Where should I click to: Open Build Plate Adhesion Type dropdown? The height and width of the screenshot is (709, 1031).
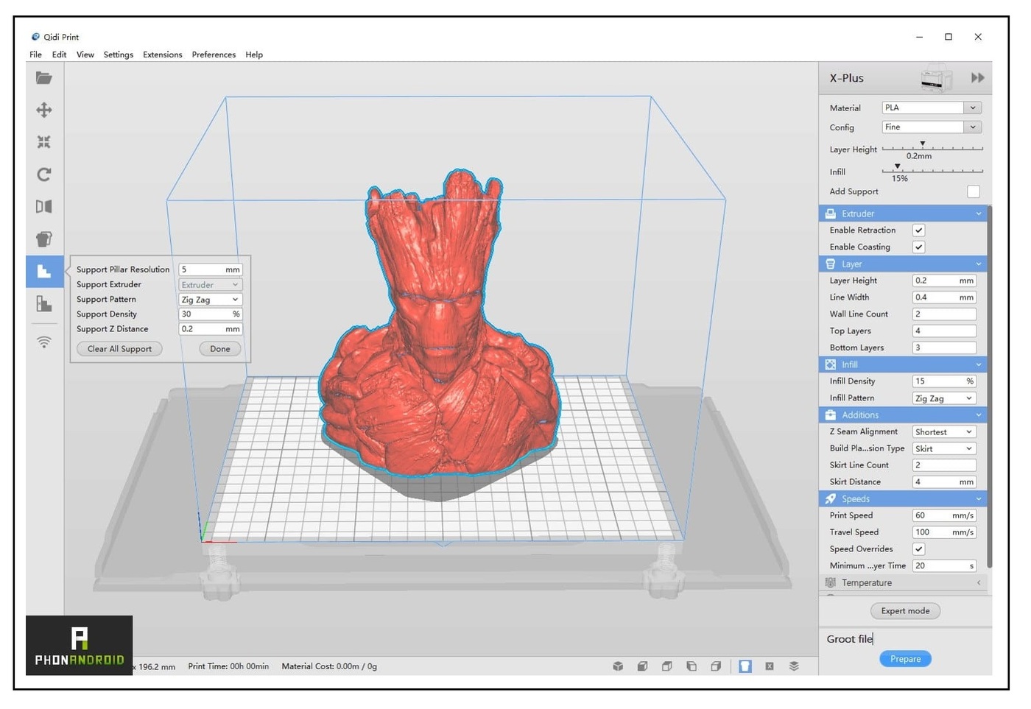tap(945, 448)
